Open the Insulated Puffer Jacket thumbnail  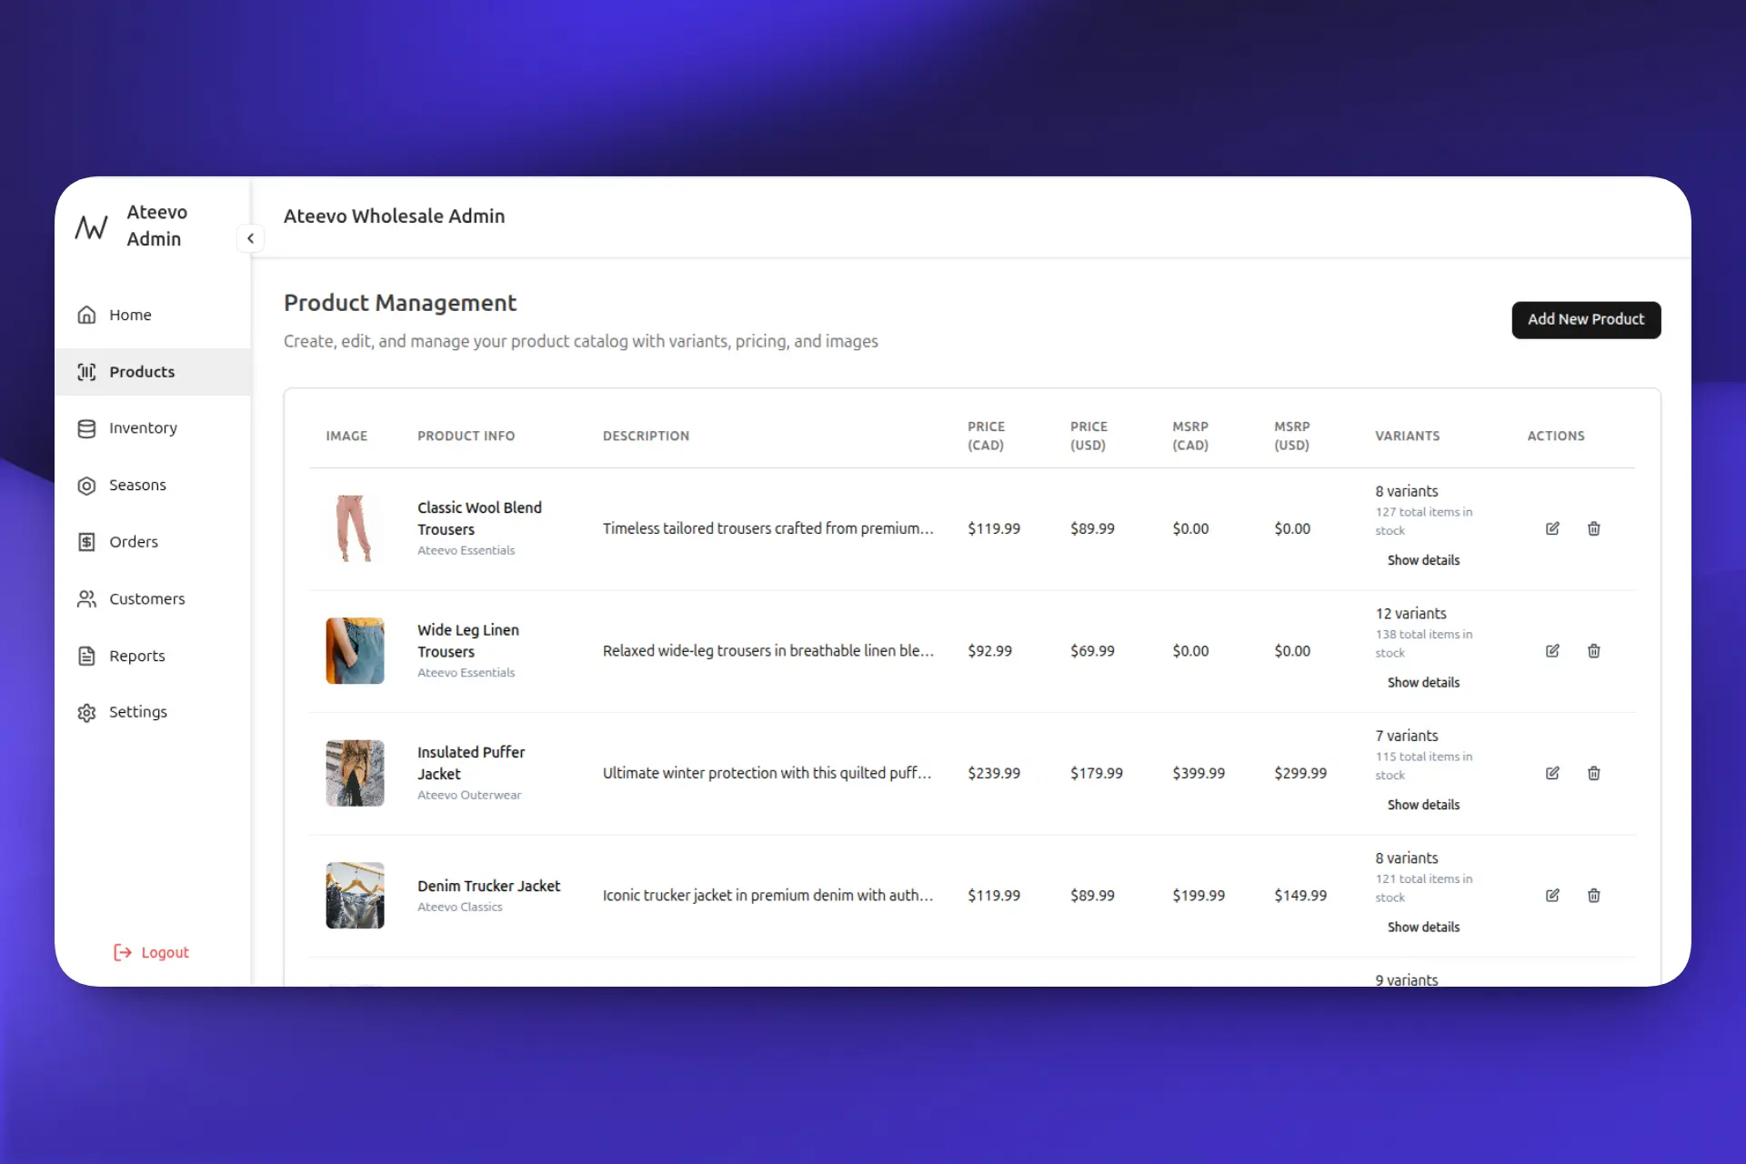pyautogui.click(x=355, y=773)
